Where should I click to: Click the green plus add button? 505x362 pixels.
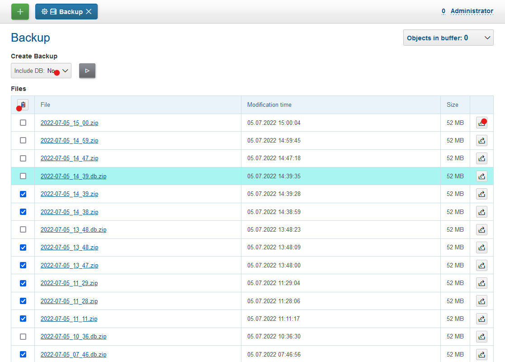[x=20, y=12]
